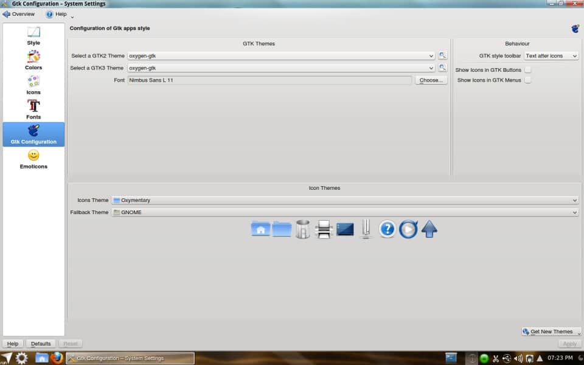Click the green tray status icon

[484, 359]
